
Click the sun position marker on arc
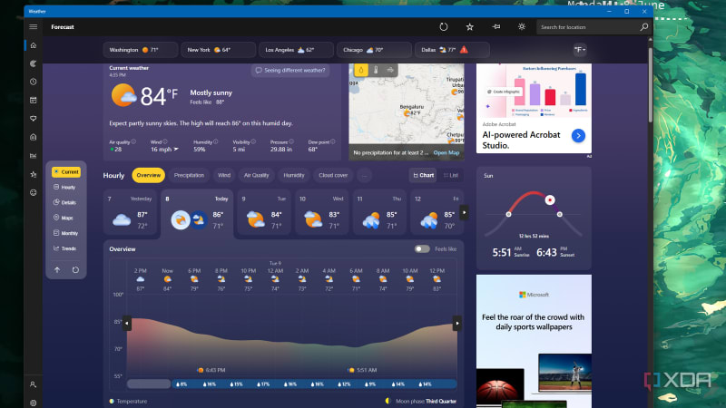point(550,199)
